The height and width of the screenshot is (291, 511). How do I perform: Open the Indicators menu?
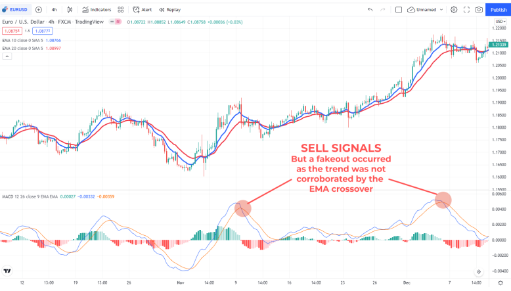pyautogui.click(x=97, y=10)
